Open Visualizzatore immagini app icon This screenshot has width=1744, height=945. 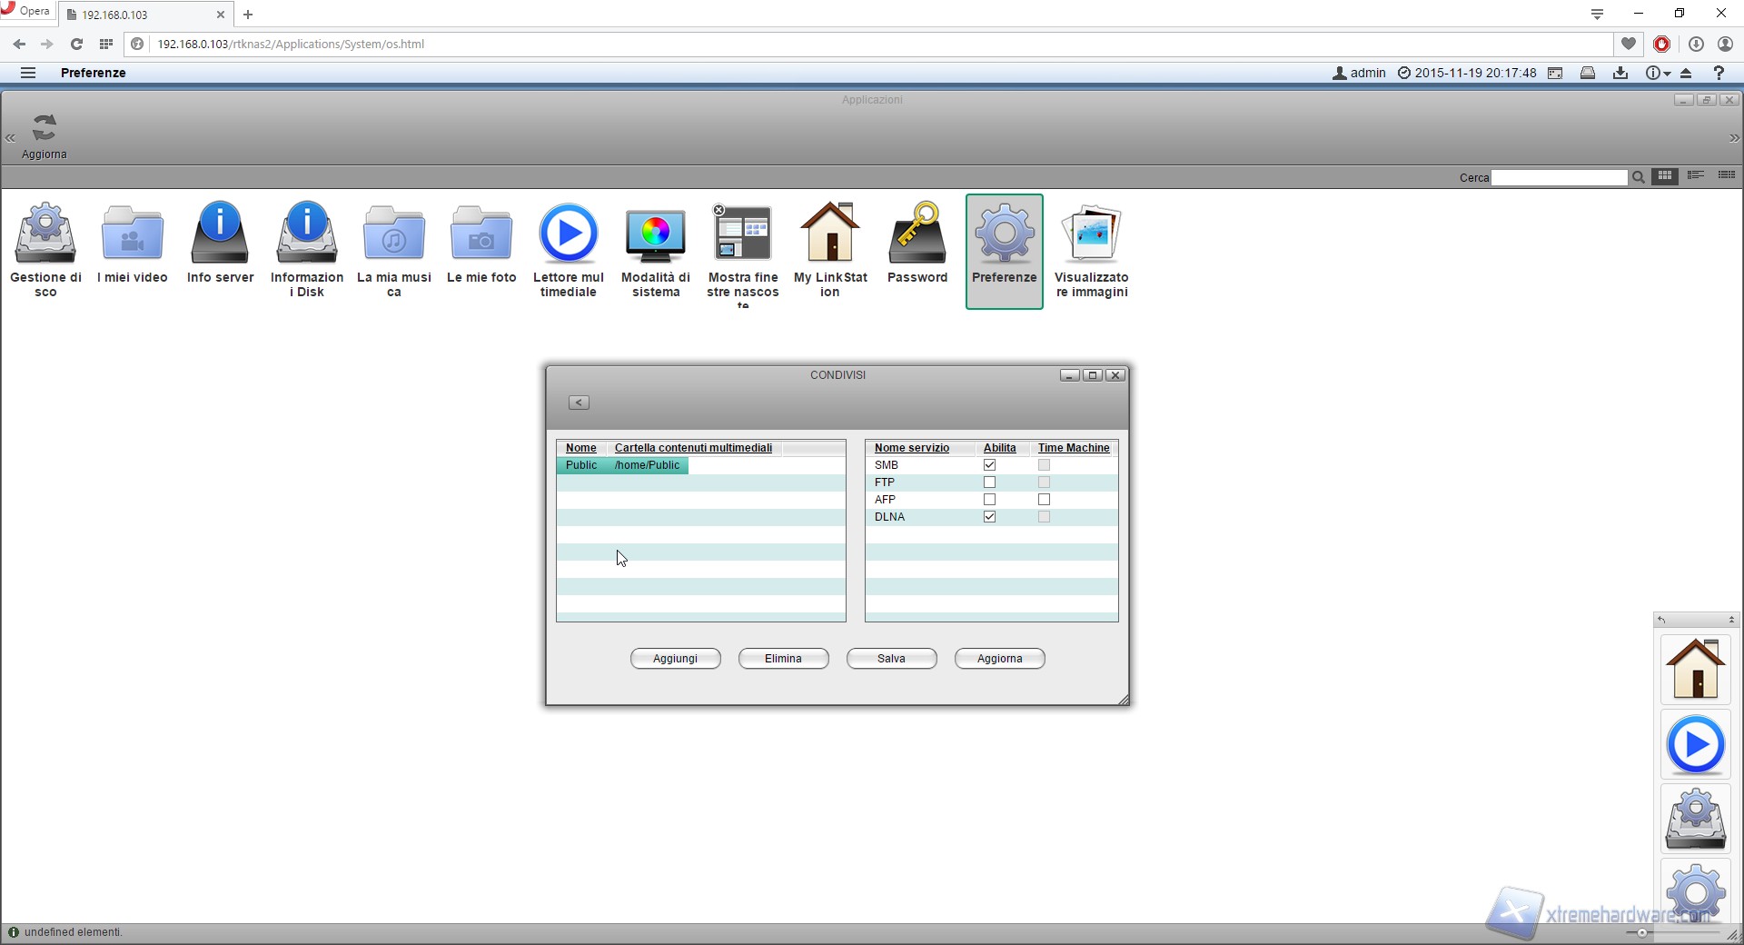tap(1092, 234)
